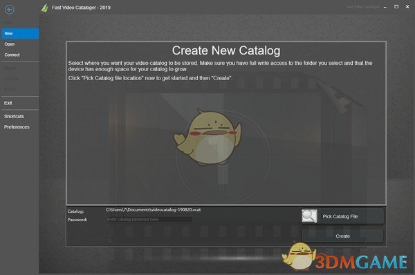Click the Pick Catalog File button
The image size is (415, 275).
342,216
